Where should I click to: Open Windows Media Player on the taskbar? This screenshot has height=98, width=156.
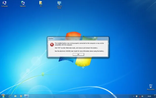21,96
